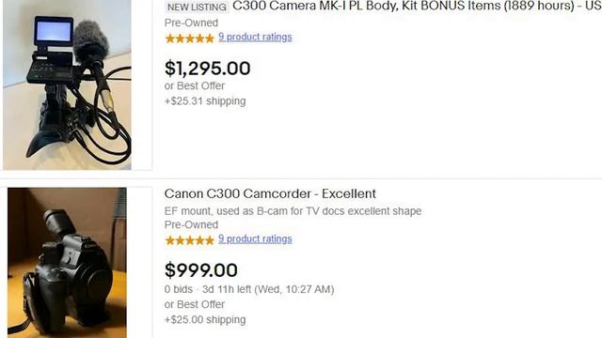
Task: Click Pre-Owned label on the first listing
Action: point(191,23)
